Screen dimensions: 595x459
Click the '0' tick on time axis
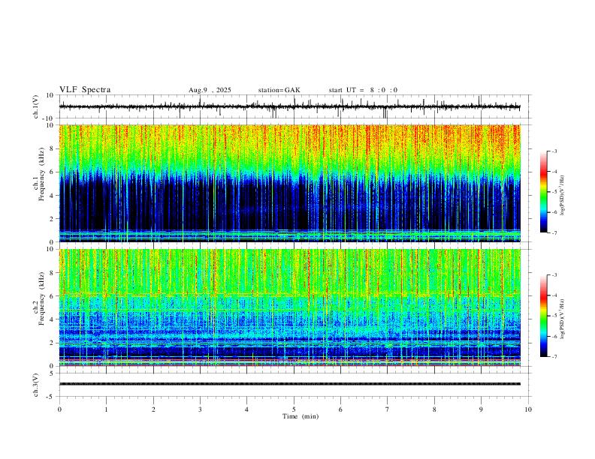coord(59,409)
